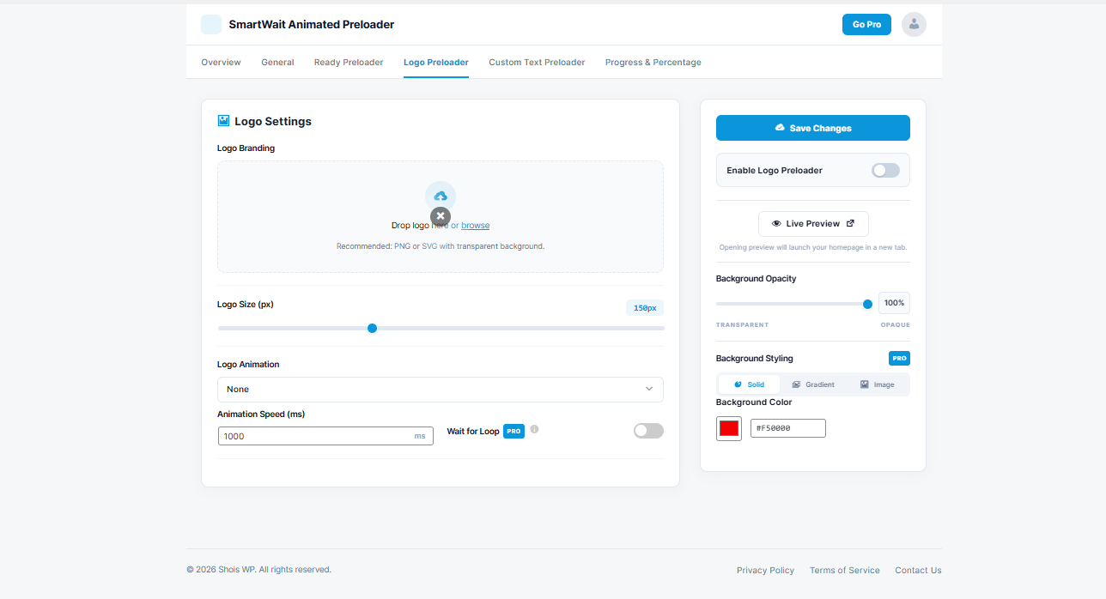Click the Animation Speed input showing 1000

[x=325, y=436]
